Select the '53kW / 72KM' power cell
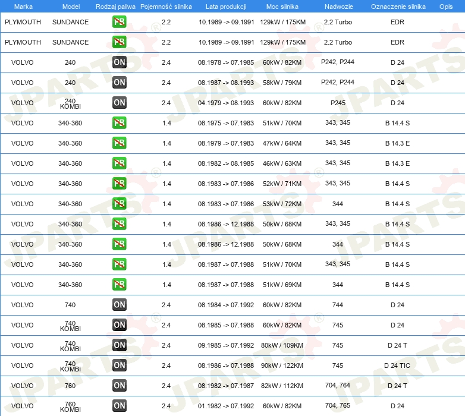Screen dimensions: 465x416 pyautogui.click(x=282, y=204)
